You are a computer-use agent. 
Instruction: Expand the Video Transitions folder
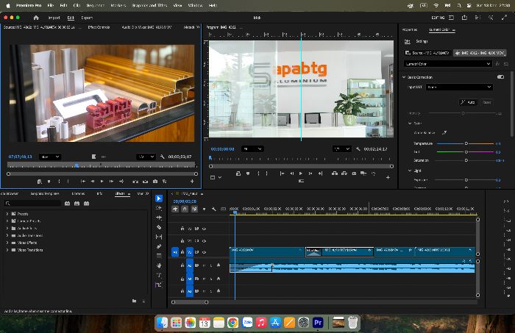coord(7,250)
